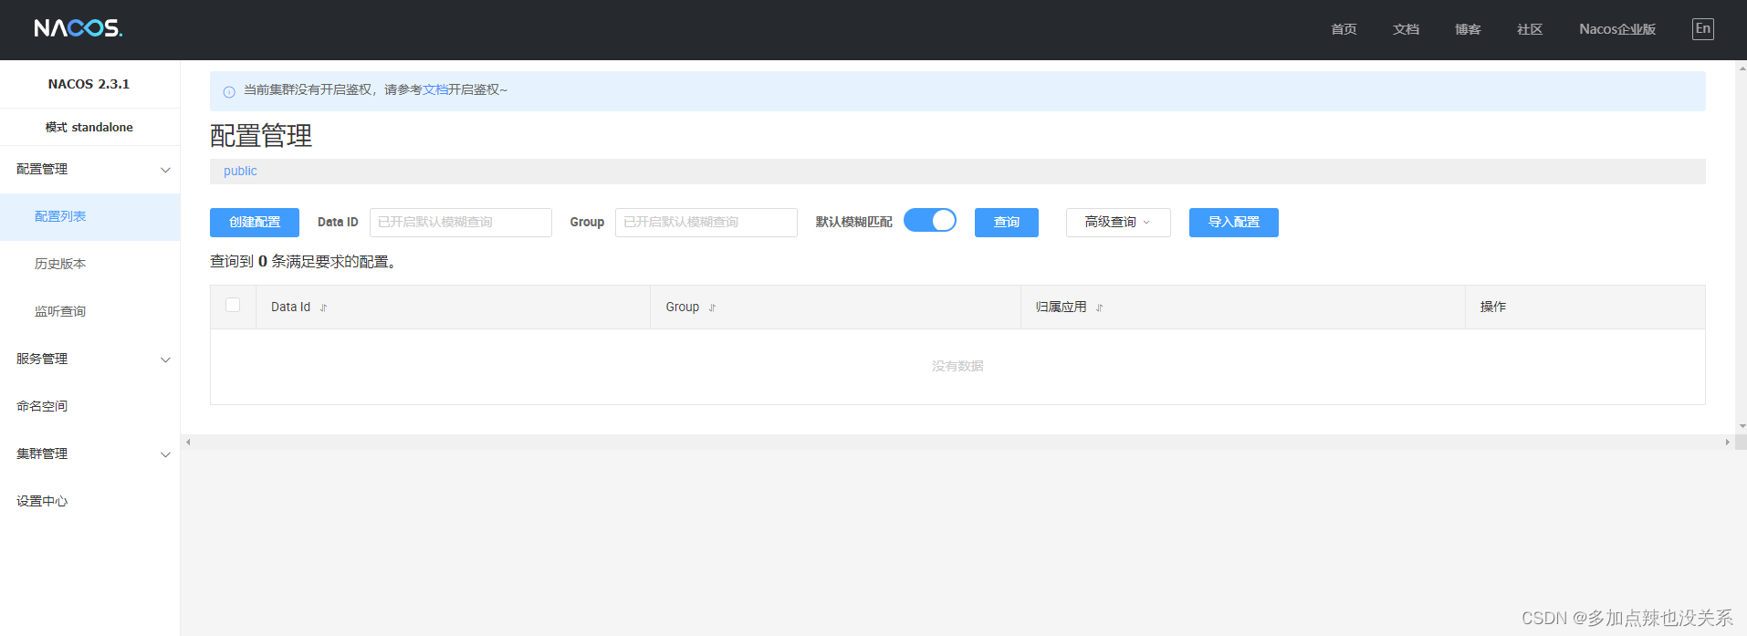Check the select-all checkbox in table header
This screenshot has height=636, width=1747.
[x=233, y=305]
